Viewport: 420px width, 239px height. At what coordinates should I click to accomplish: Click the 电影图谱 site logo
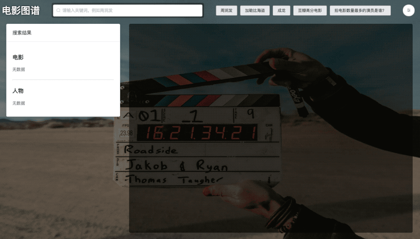click(x=21, y=10)
